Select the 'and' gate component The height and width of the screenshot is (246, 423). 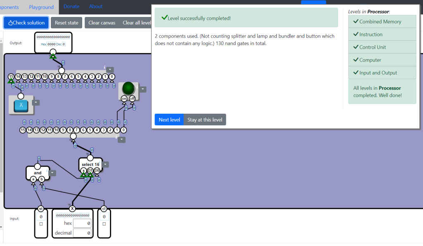pos(38,172)
